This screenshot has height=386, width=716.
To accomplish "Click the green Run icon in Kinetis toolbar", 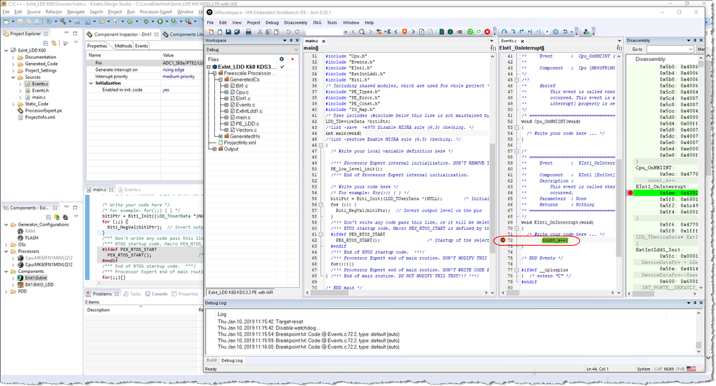I will 160,21.
